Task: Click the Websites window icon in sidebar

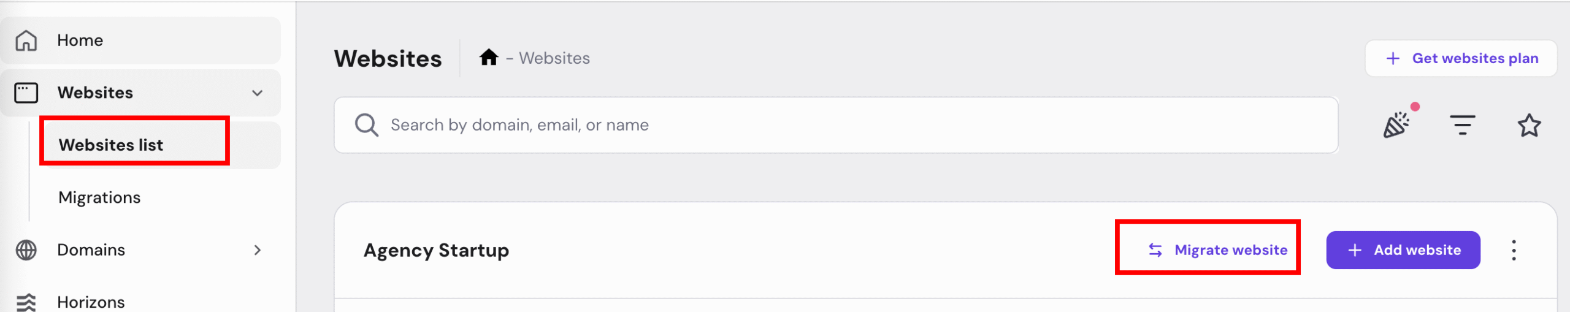Action: (26, 93)
